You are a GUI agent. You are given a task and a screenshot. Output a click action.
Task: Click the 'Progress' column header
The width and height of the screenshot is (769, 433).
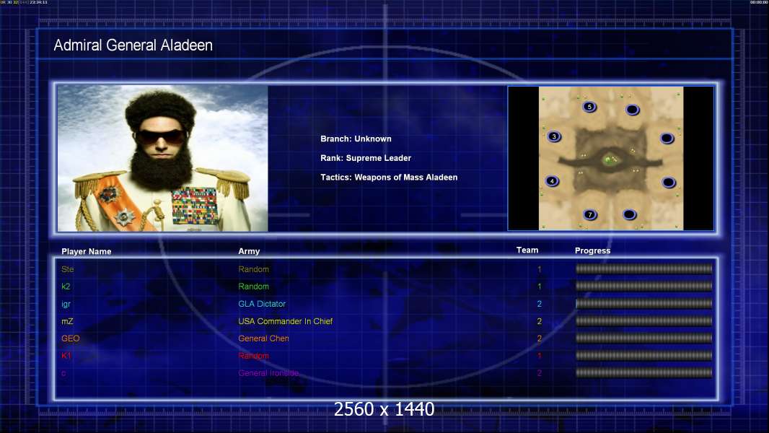point(592,250)
